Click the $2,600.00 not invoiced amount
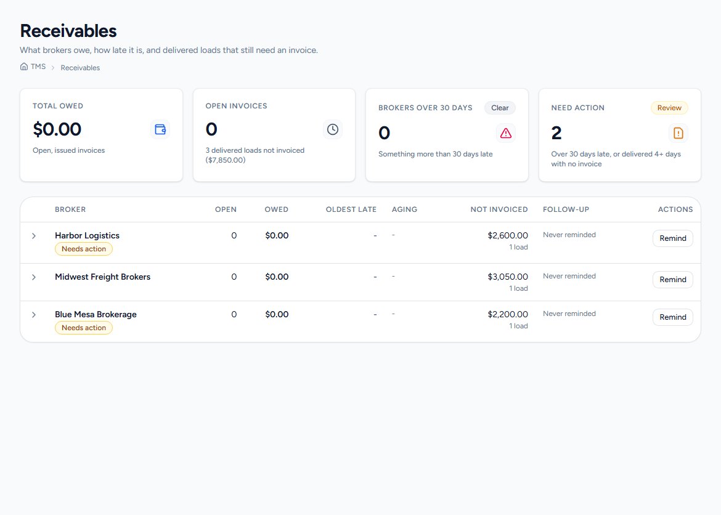The image size is (721, 515). click(x=508, y=235)
